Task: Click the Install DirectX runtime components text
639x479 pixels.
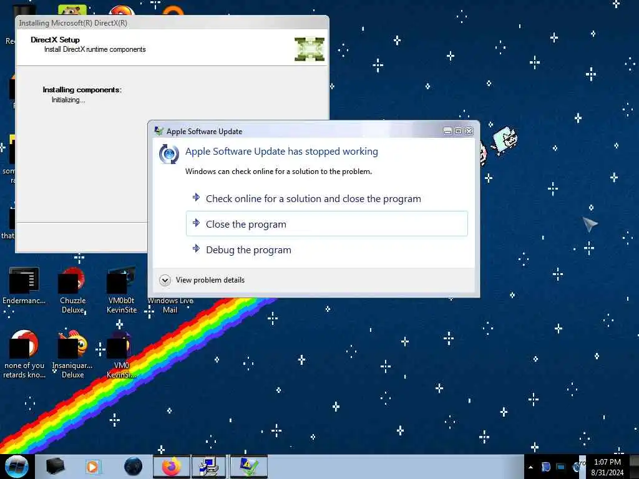Action: pyautogui.click(x=95, y=49)
